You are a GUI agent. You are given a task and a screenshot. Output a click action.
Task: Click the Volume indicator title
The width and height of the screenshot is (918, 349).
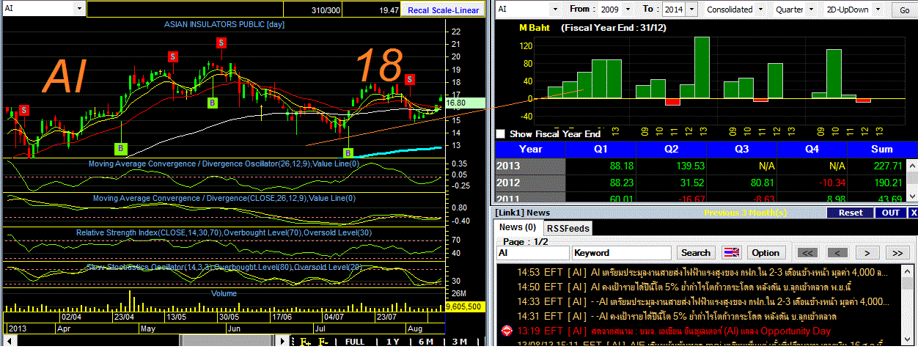pos(224,293)
